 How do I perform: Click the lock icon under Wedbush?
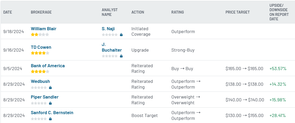tap(50, 88)
